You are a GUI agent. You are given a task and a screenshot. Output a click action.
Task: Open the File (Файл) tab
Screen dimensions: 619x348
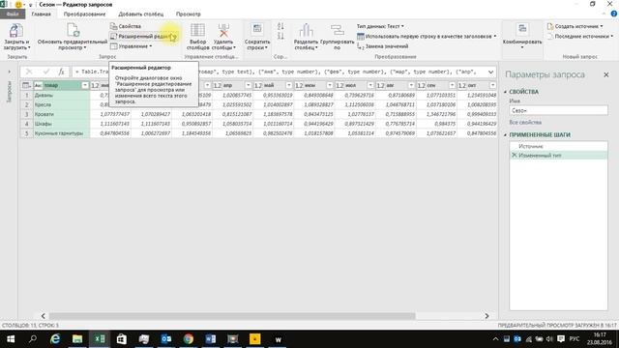[13, 14]
